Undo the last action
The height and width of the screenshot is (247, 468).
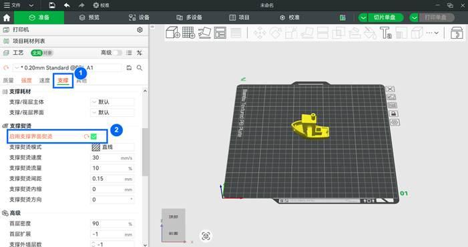[x=67, y=5]
